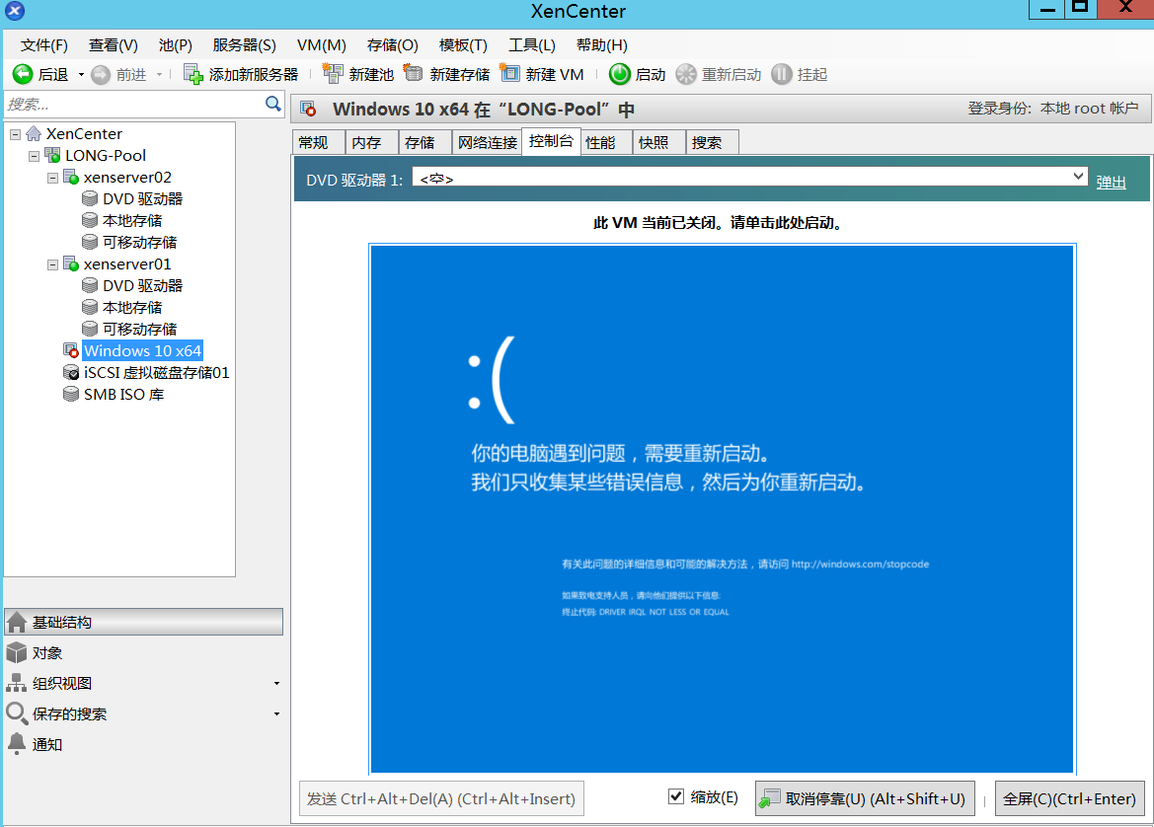Viewport: 1154px width, 827px height.
Task: Select the Windows 10 x64 VM icon in tree
Action: (71, 350)
